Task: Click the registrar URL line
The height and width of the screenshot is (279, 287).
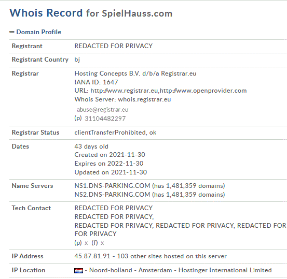Action: point(160,91)
